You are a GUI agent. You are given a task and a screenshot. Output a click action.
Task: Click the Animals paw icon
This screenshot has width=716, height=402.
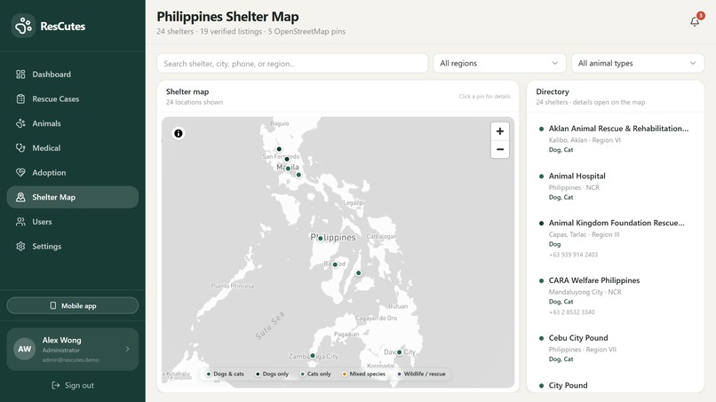point(20,123)
